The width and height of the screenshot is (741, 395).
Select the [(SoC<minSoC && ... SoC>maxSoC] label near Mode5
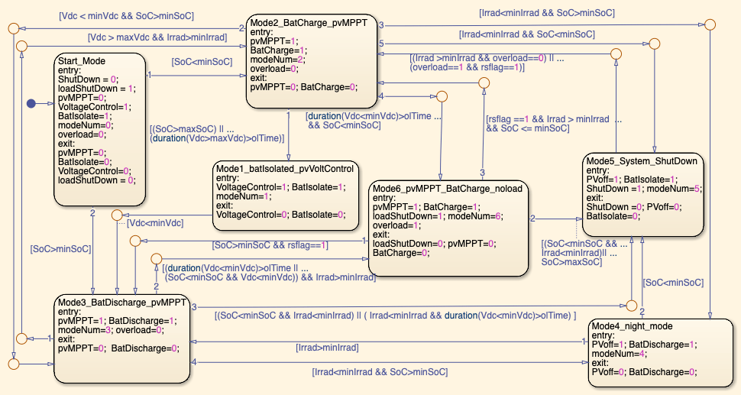coord(584,253)
